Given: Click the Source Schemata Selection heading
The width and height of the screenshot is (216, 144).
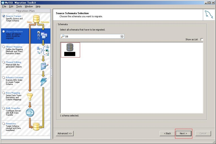Looking at the screenshot, I should (72, 13).
